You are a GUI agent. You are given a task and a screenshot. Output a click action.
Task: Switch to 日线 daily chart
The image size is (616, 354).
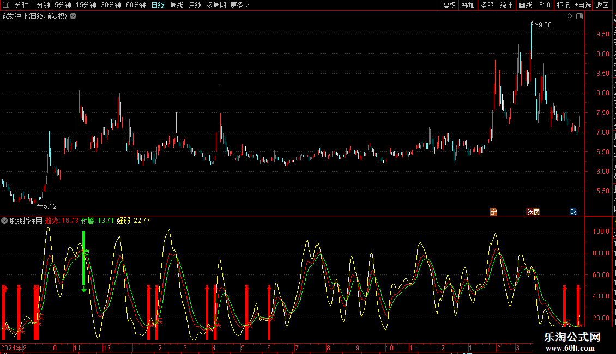tap(158, 5)
